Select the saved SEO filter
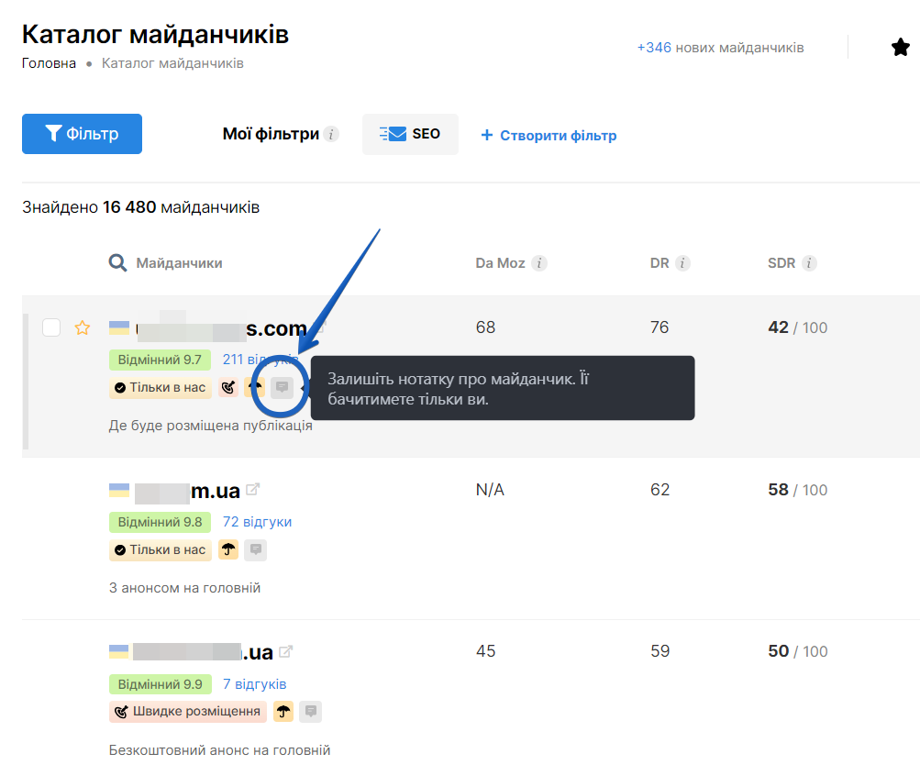 (410, 134)
